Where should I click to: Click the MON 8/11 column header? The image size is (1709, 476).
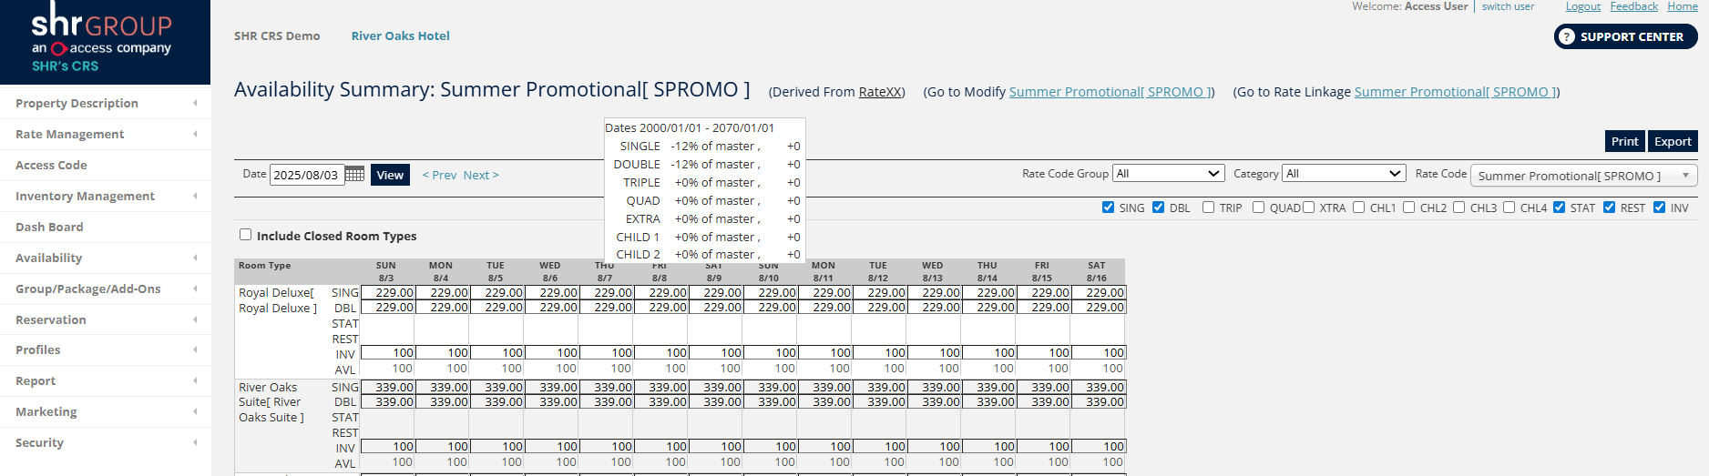coord(824,271)
